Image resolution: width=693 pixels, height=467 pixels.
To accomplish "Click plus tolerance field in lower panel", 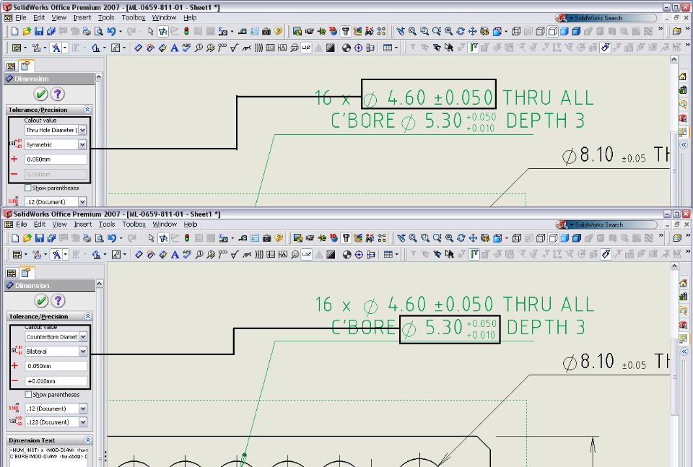I will click(x=56, y=366).
